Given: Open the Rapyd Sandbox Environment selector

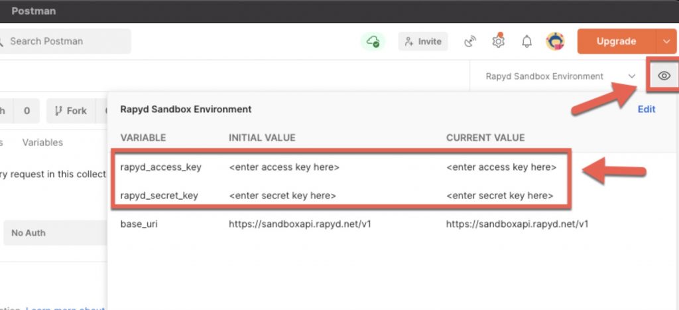Looking at the screenshot, I should [x=560, y=76].
